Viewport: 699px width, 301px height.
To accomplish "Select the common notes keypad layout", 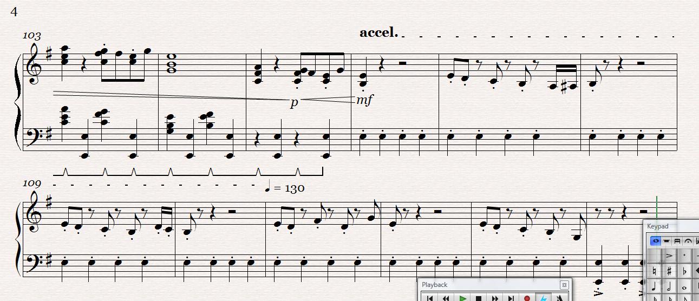I will [656, 240].
